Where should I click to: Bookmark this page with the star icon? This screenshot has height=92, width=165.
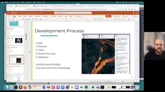click(x=105, y=9)
